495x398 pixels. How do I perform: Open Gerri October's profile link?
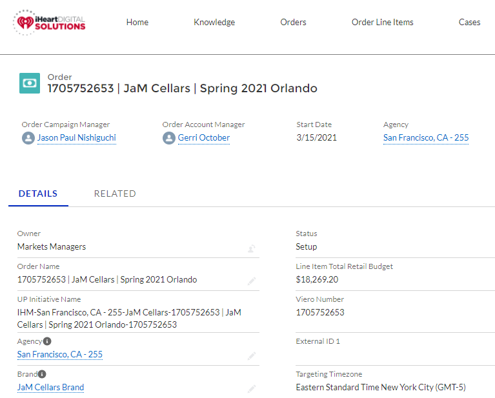[204, 138]
